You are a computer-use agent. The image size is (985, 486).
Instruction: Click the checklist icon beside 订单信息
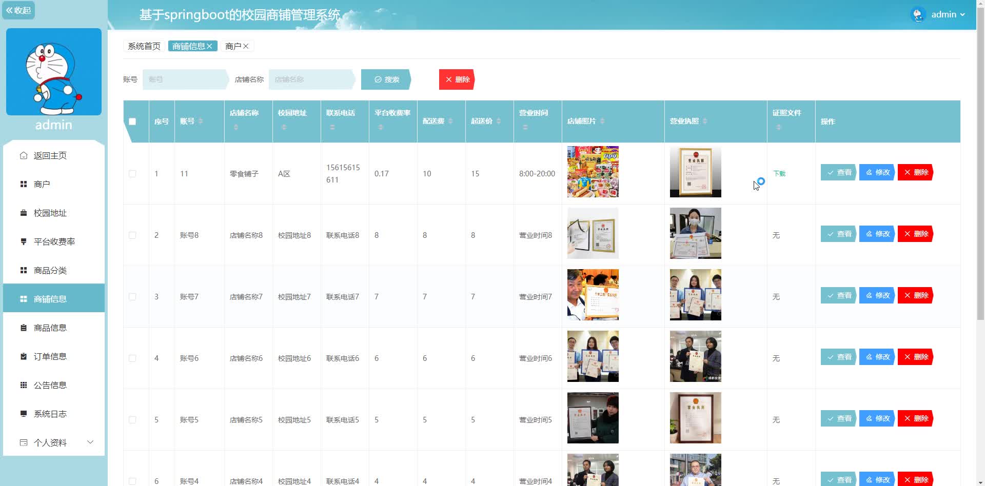point(23,356)
